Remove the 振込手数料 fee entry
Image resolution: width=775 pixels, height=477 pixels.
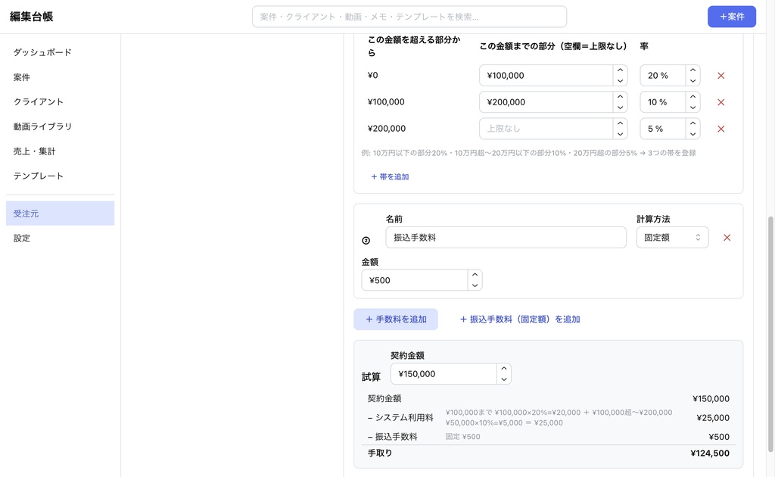point(727,238)
